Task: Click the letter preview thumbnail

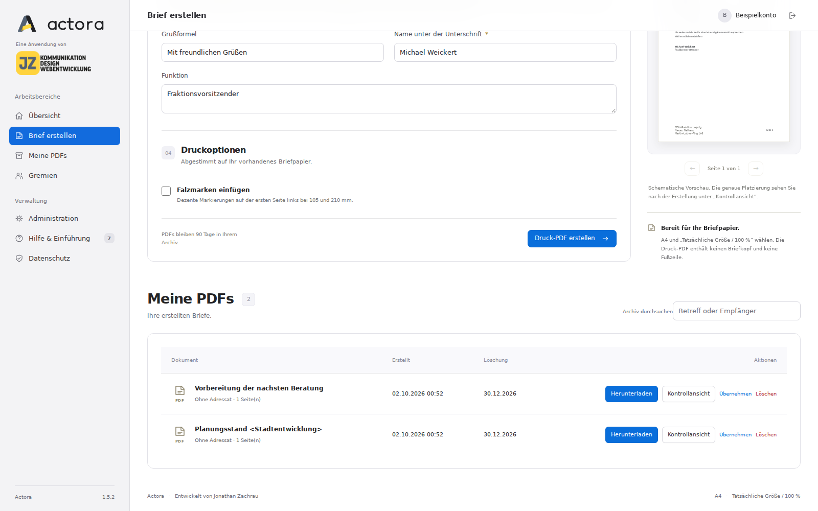Action: (724, 86)
